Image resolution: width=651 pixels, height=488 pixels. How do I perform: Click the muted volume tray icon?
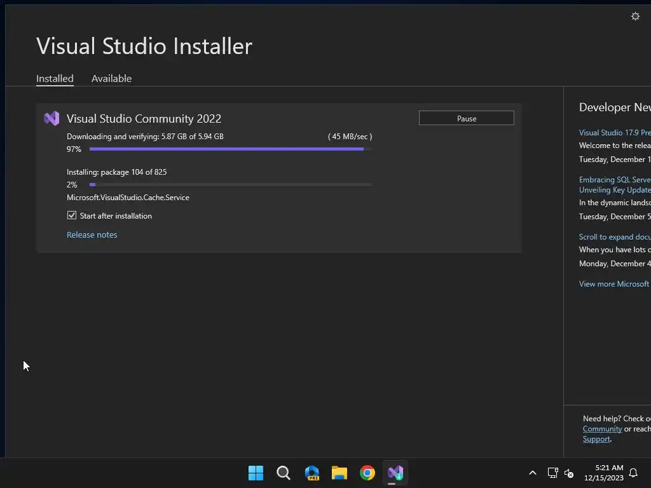(569, 473)
